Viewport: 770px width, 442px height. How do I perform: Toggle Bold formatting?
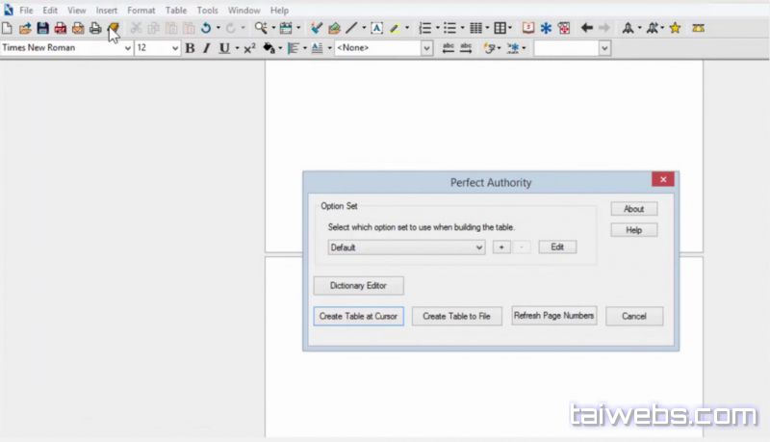point(190,48)
